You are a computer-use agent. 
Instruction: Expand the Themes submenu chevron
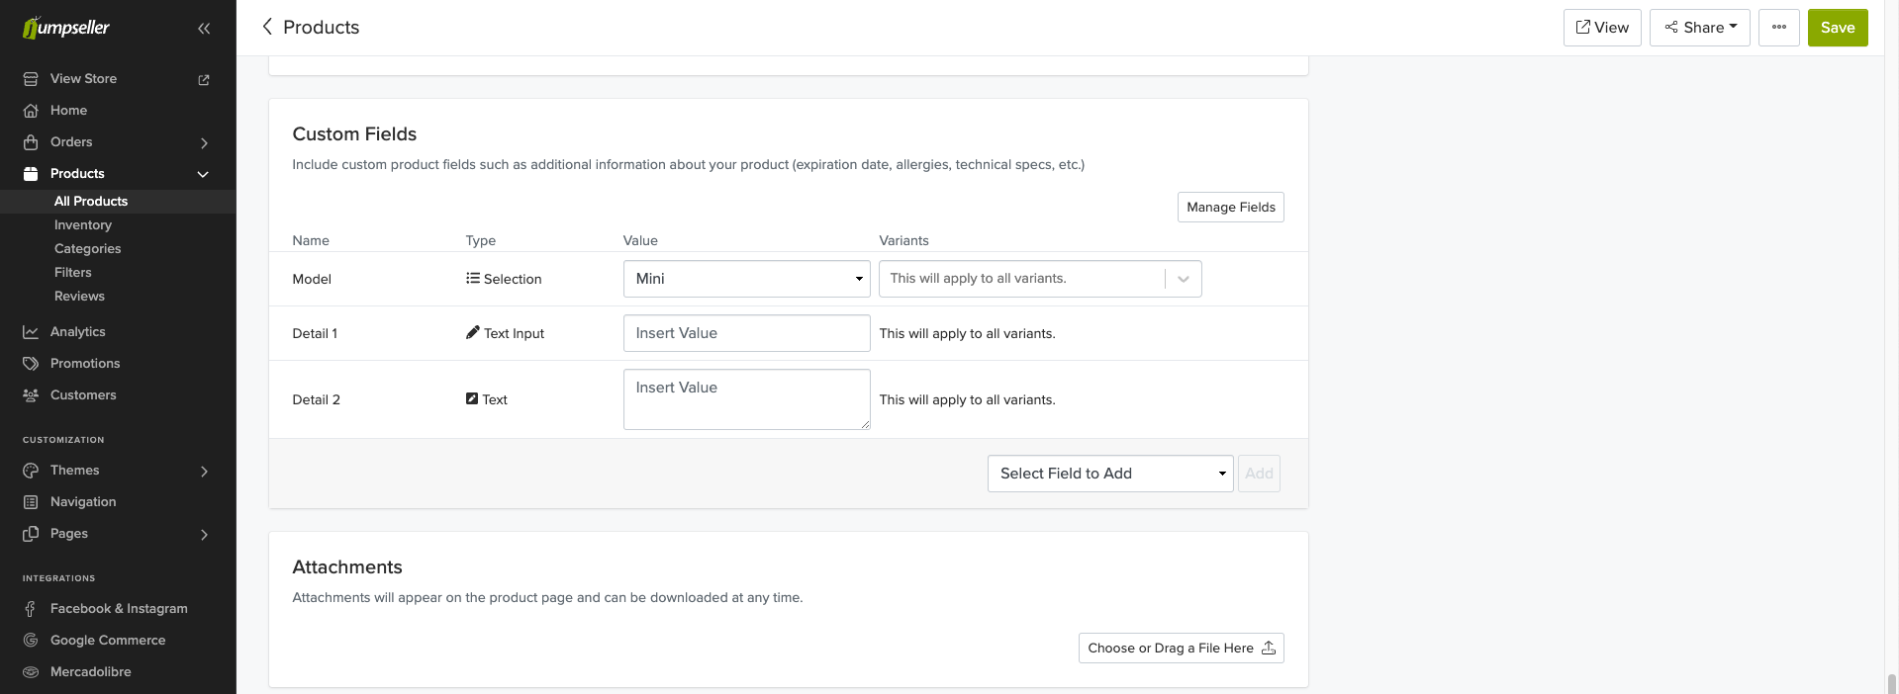pyautogui.click(x=204, y=471)
